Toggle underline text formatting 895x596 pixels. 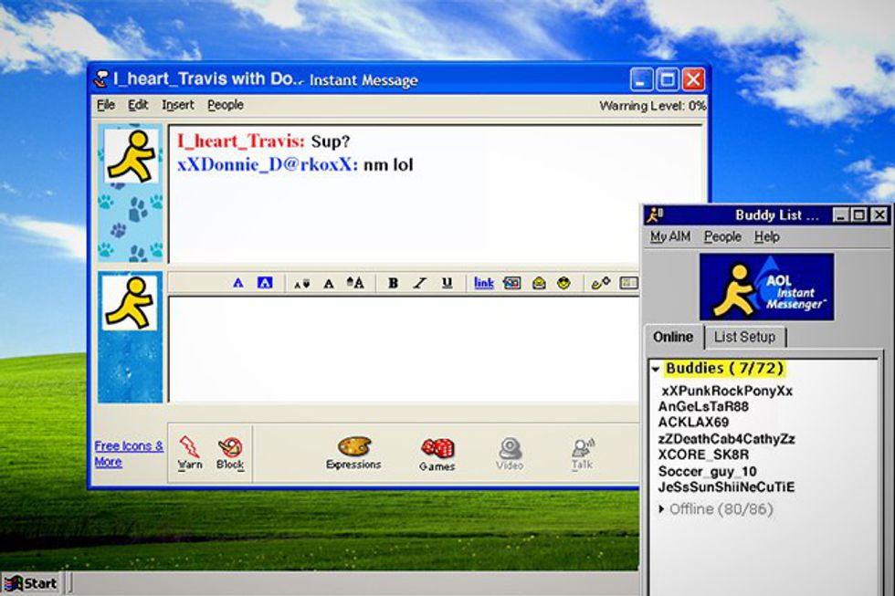pyautogui.click(x=447, y=283)
